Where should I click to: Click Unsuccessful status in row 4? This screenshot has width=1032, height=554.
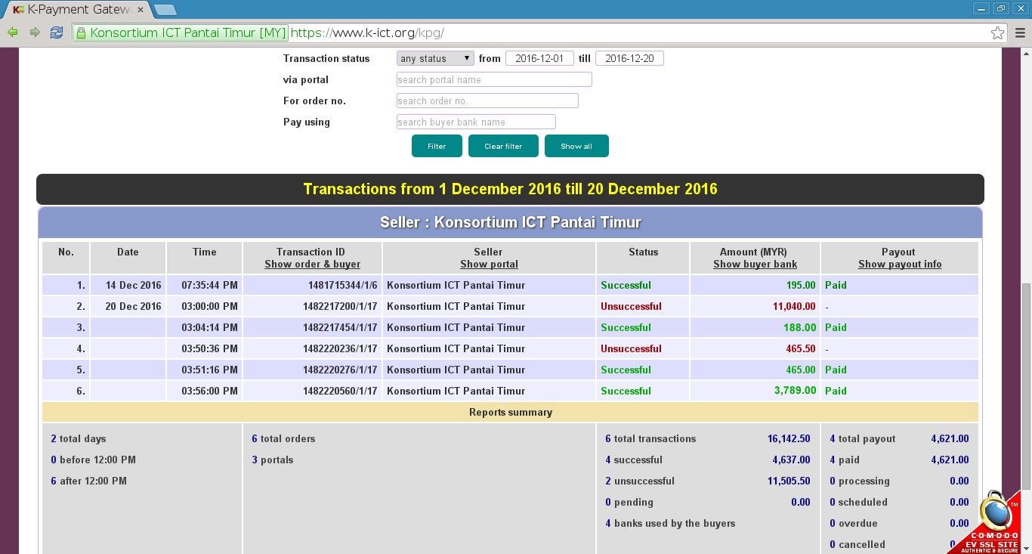(x=631, y=348)
